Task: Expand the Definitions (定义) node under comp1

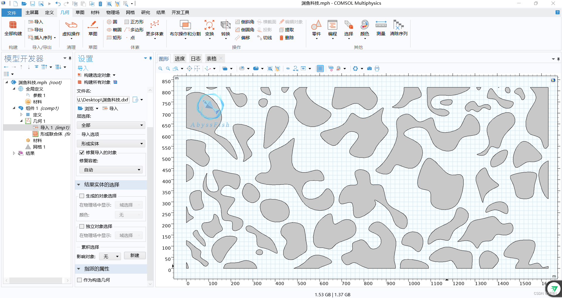Action: point(21,115)
